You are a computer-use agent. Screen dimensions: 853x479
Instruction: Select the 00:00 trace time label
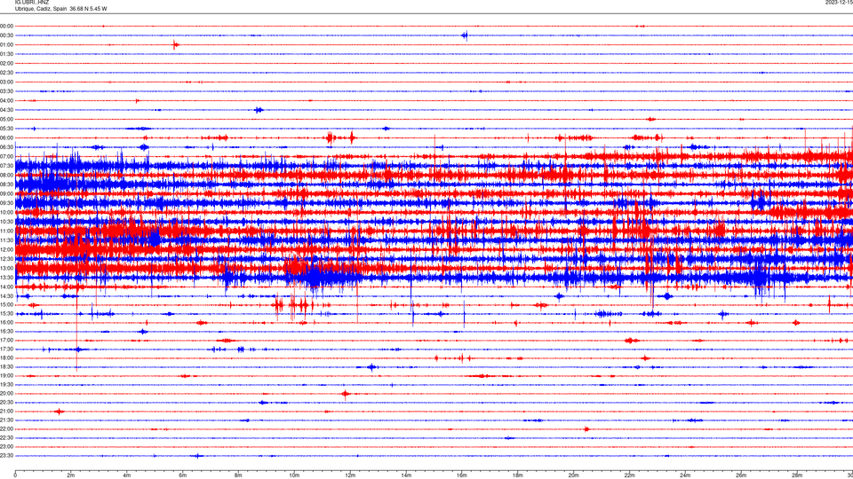[x=6, y=26]
